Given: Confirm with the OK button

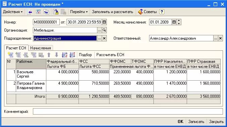Looking at the screenshot, I should click(180, 122).
